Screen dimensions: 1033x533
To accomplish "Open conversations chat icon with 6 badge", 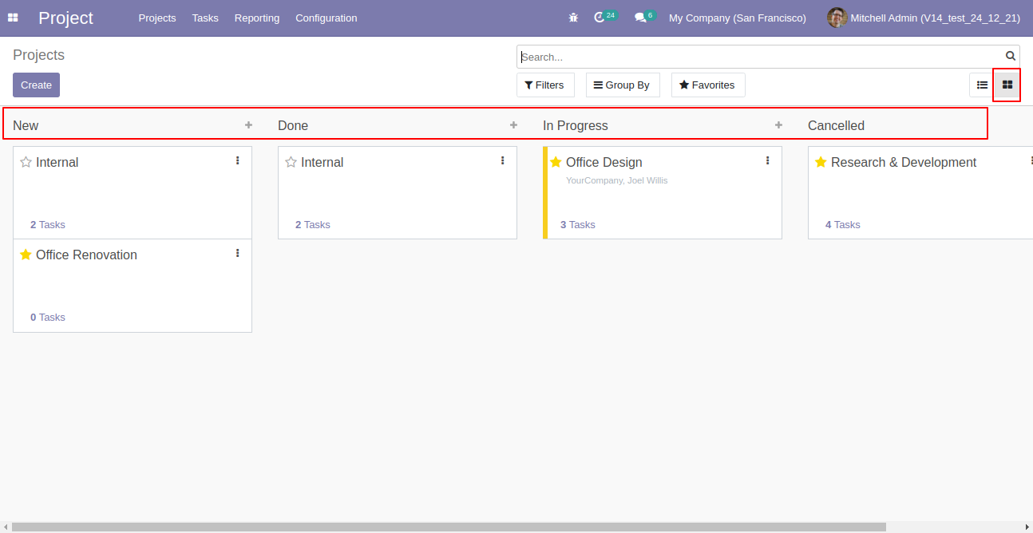I will pyautogui.click(x=644, y=17).
